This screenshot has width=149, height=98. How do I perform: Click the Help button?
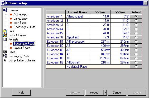(21, 93)
